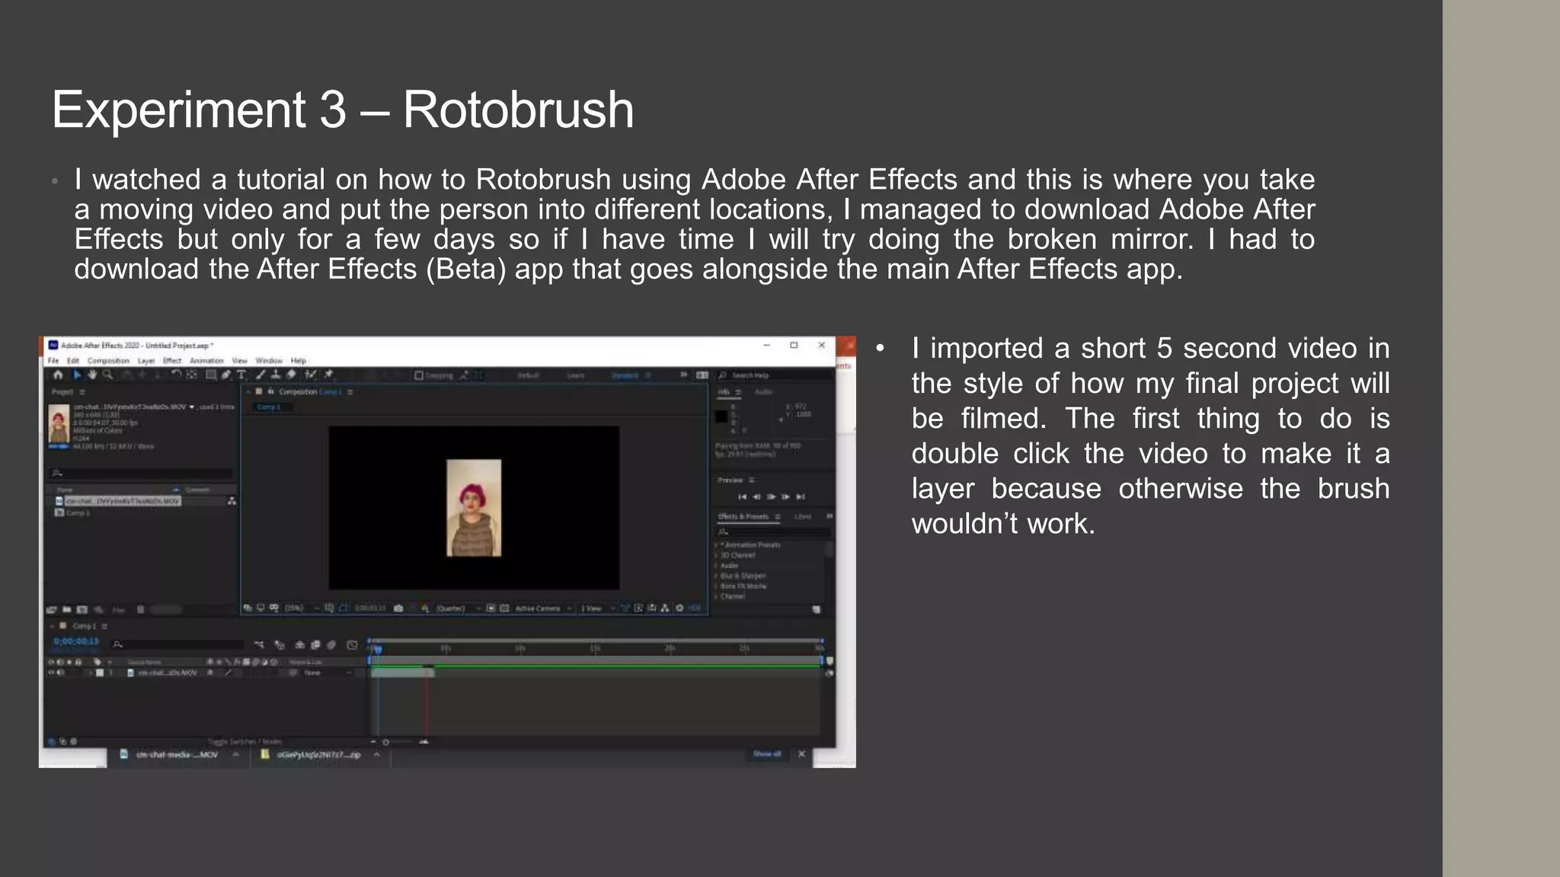Select the Type (T) tool
The image size is (1560, 877).
pyautogui.click(x=241, y=375)
